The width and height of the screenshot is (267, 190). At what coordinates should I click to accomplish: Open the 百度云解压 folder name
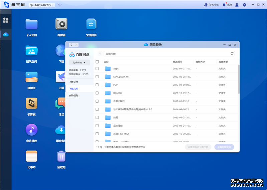[x=119, y=101]
